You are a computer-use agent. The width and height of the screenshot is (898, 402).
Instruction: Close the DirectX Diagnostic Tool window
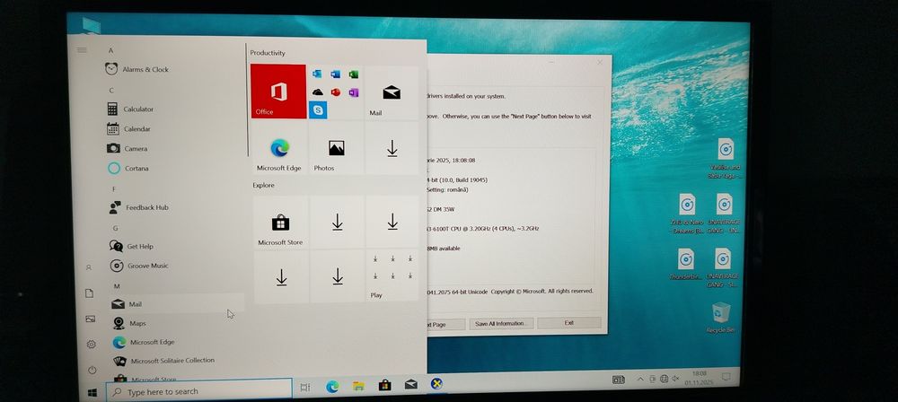(600, 63)
